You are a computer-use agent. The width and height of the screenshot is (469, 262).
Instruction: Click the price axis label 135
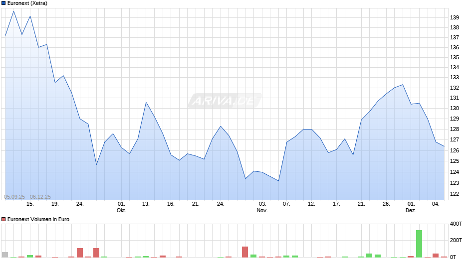click(x=455, y=57)
